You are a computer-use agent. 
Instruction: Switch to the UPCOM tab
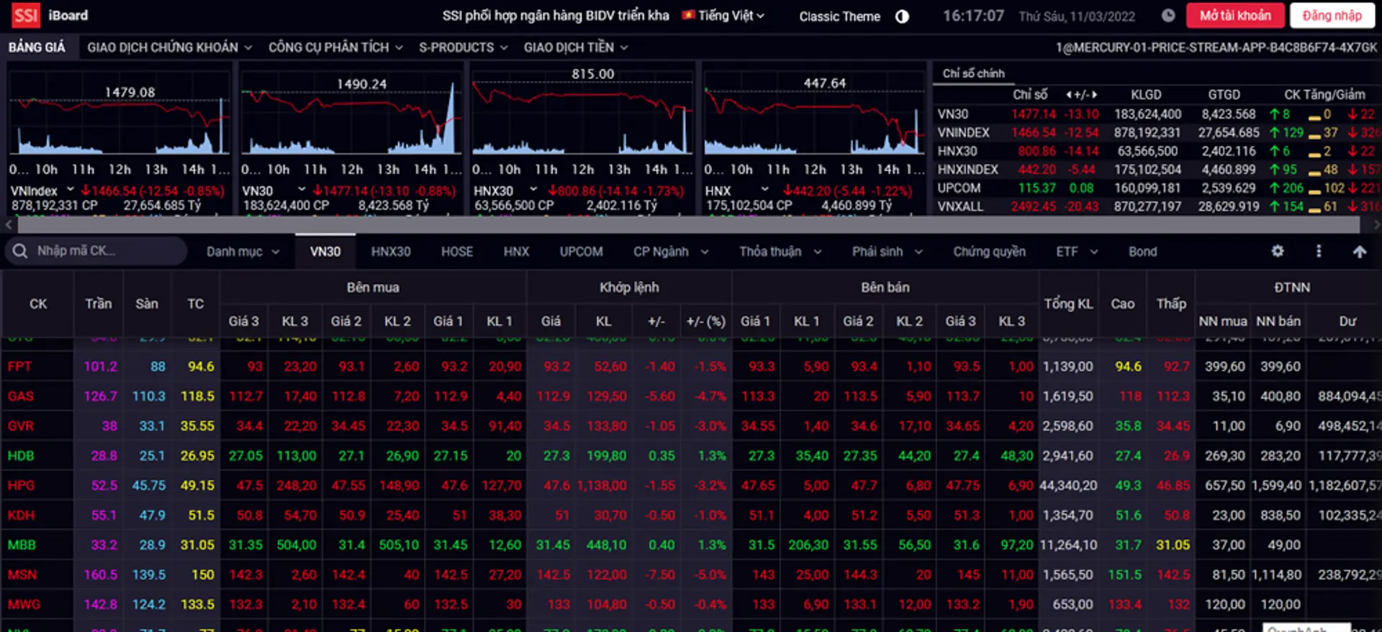(582, 252)
